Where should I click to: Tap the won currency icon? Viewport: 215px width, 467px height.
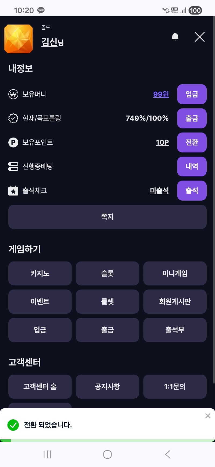[x=13, y=94]
